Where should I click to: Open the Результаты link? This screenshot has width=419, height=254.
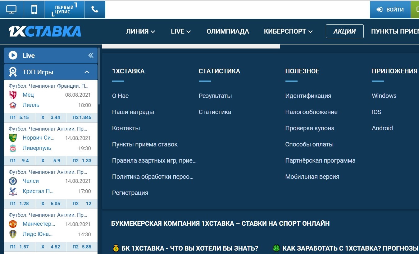[215, 96]
